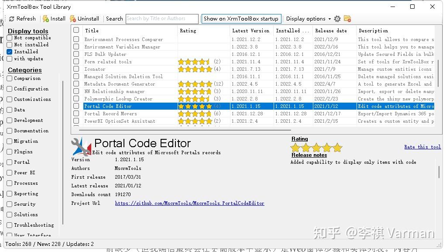Screen dimensions: 446x252
Task: Click the select-all checkbox in the table header
Action: click(76, 30)
